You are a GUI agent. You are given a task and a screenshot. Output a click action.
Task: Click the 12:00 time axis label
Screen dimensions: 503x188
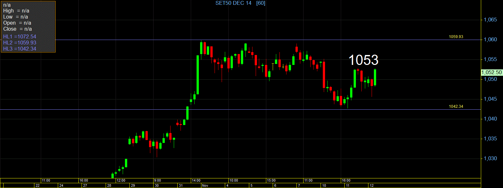[121, 180]
